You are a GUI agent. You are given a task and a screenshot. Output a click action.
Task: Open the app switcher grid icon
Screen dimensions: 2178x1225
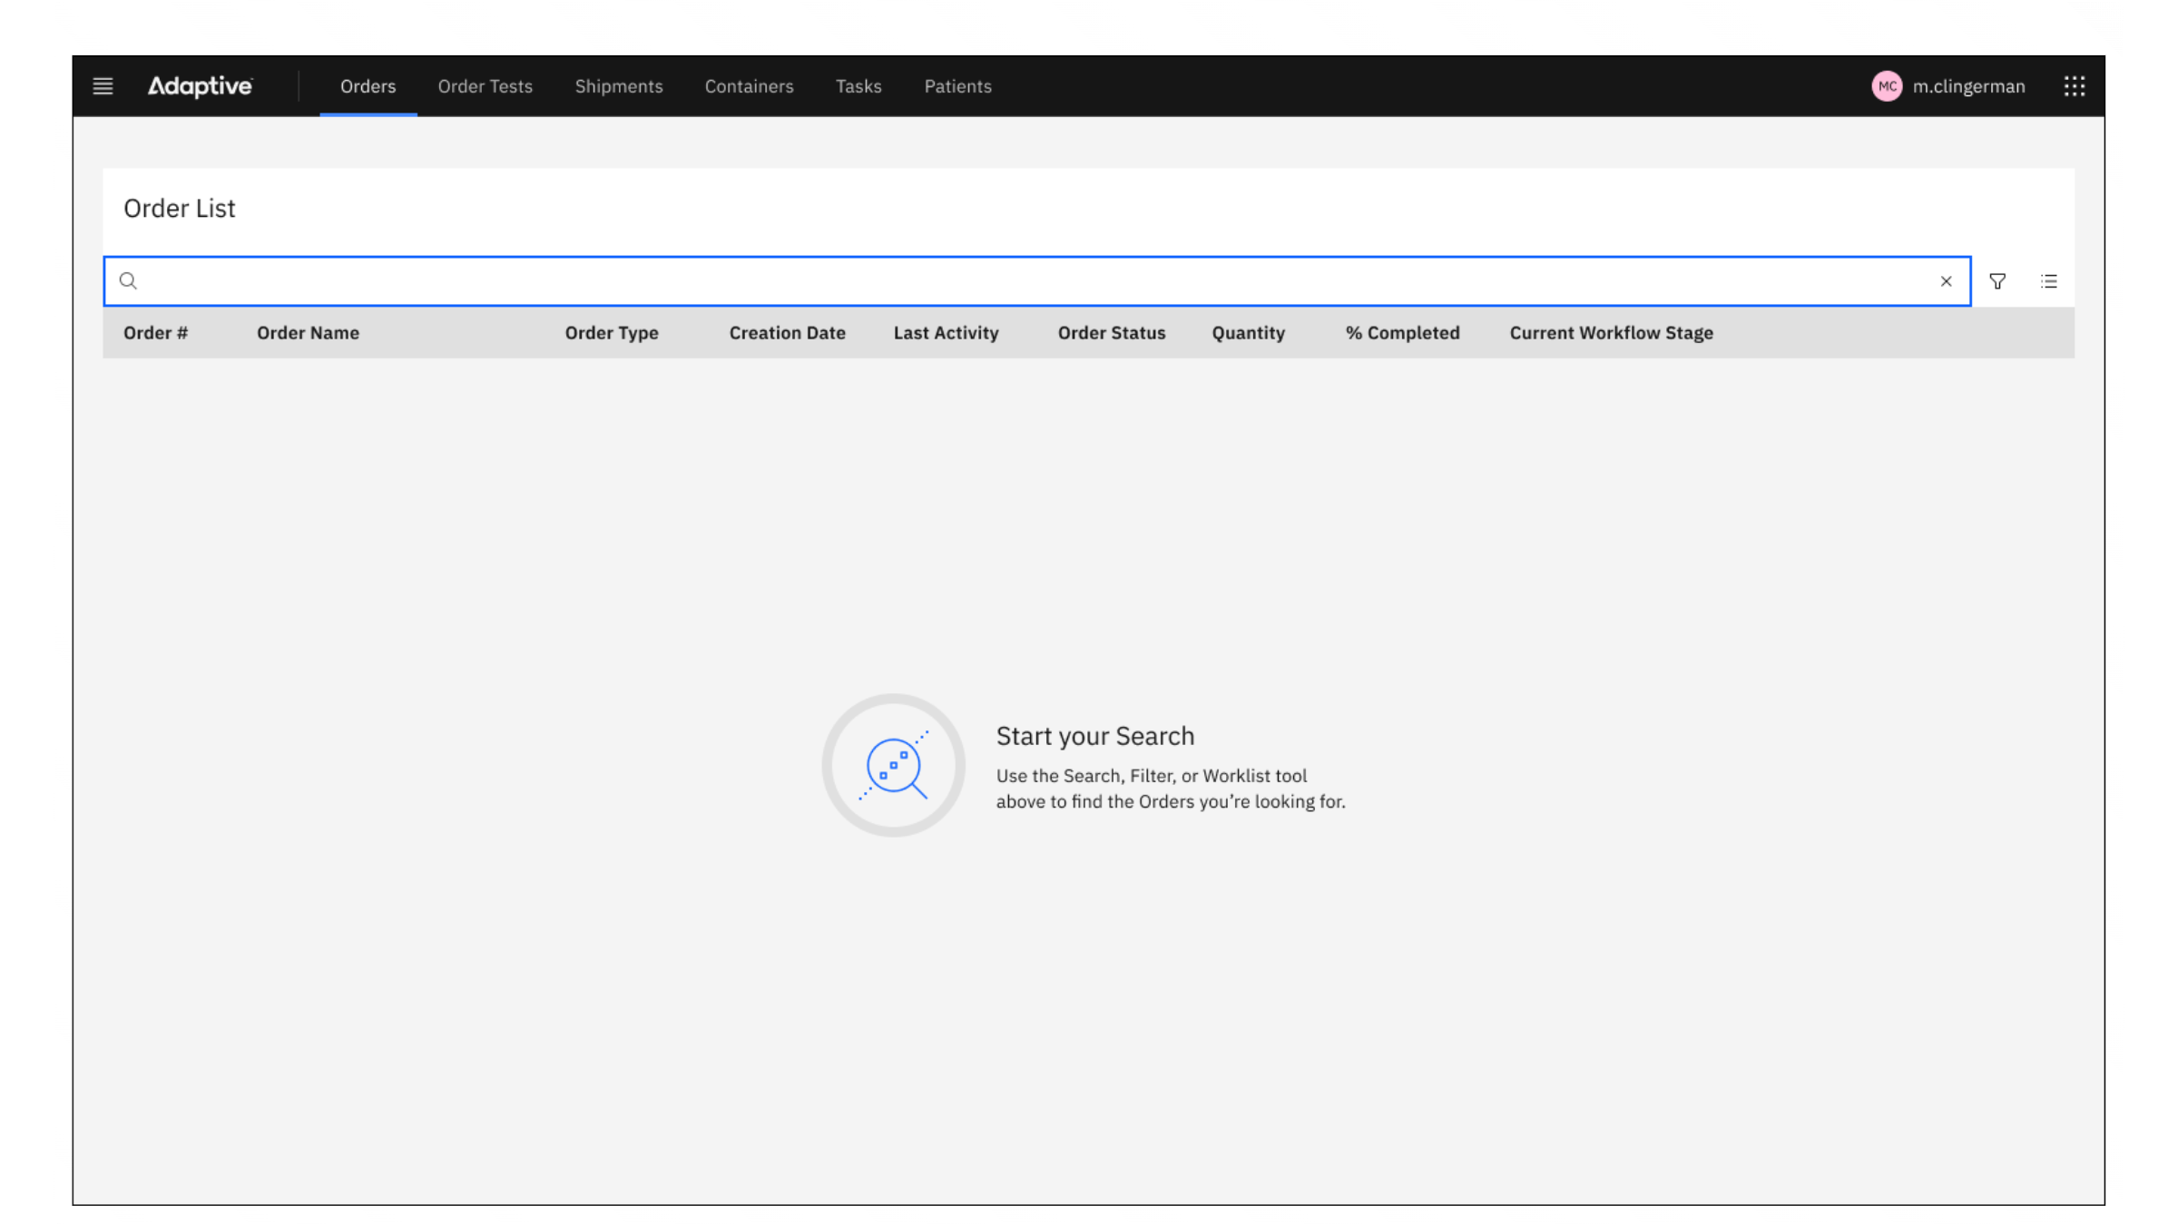2074,86
